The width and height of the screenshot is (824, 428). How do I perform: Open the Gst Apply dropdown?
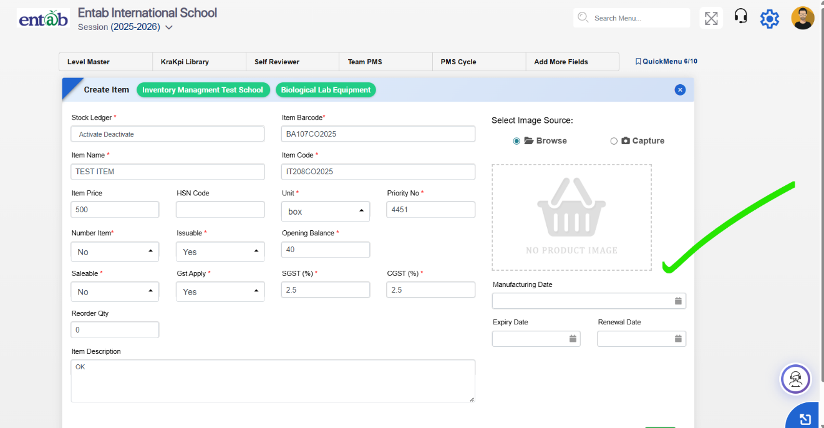click(x=220, y=291)
